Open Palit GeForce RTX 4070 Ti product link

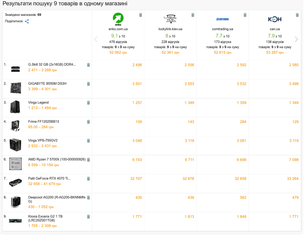[49, 178]
